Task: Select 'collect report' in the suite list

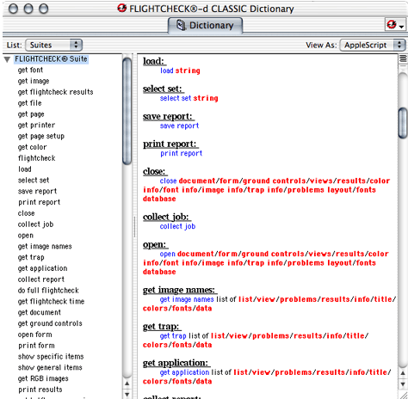Action: pos(41,279)
